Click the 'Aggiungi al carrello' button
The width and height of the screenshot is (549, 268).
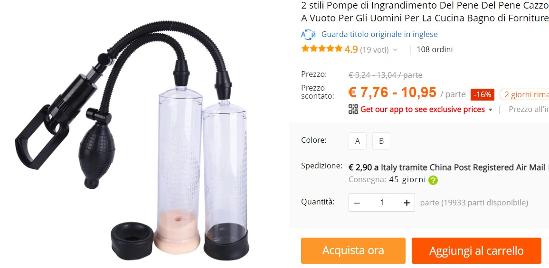click(476, 250)
